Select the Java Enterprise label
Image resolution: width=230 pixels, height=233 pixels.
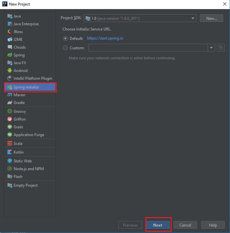[26, 24]
